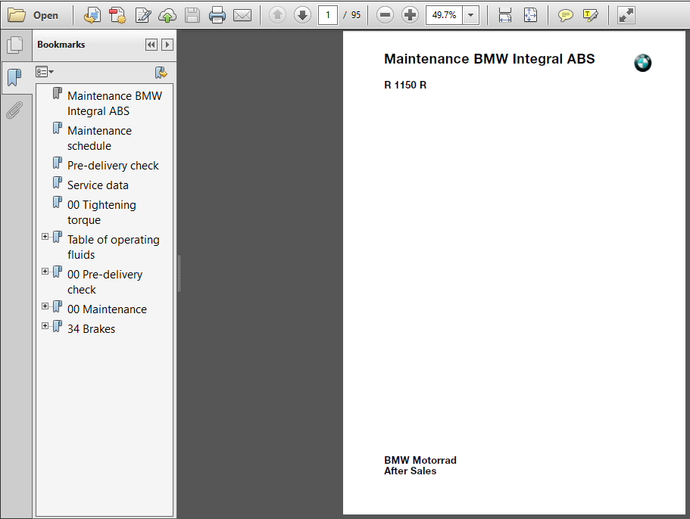This screenshot has width=690, height=519.
Task: Print the document with printer icon
Action: (217, 15)
